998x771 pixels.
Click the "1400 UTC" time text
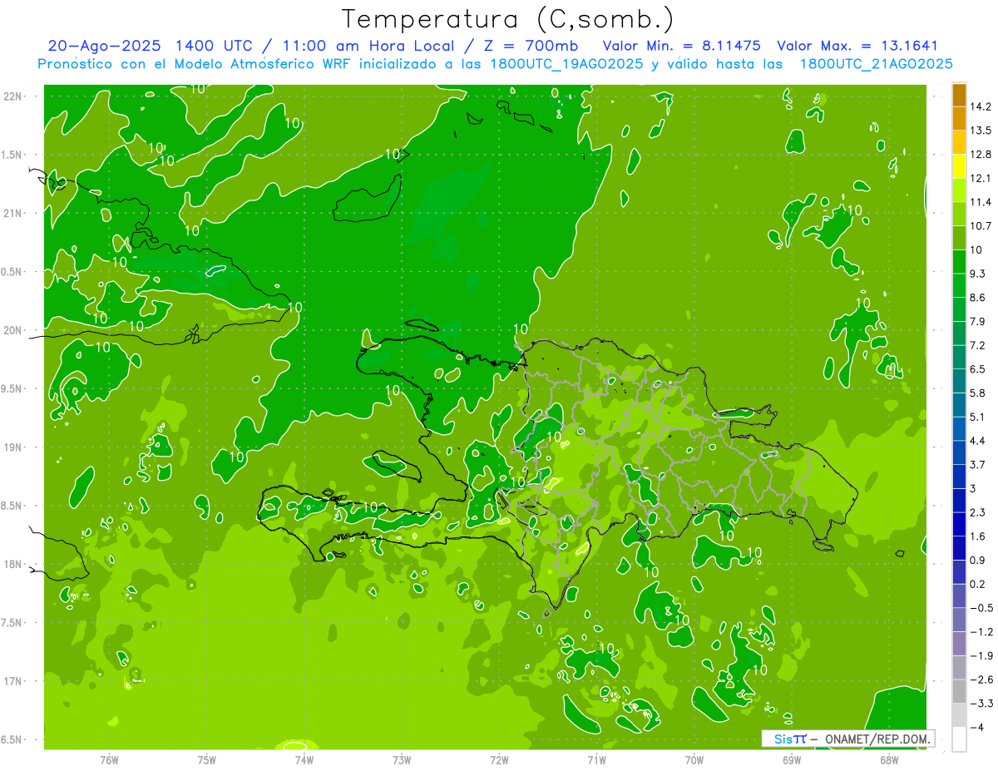(214, 46)
